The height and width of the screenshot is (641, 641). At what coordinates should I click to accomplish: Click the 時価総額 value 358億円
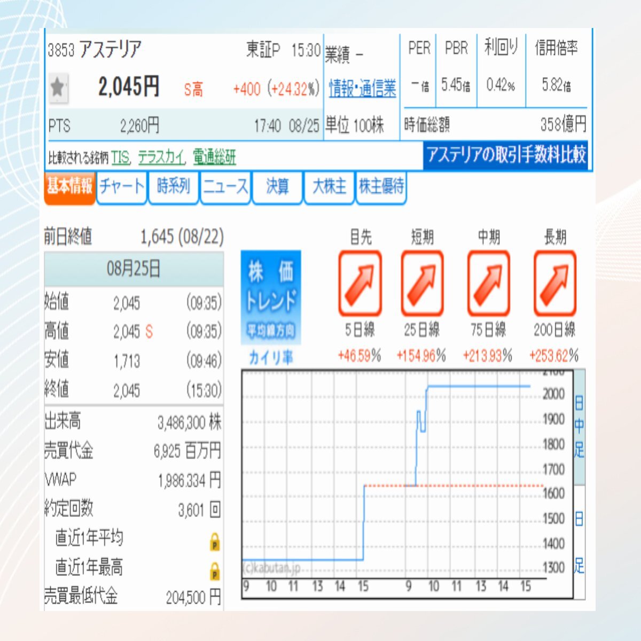[x=563, y=124]
